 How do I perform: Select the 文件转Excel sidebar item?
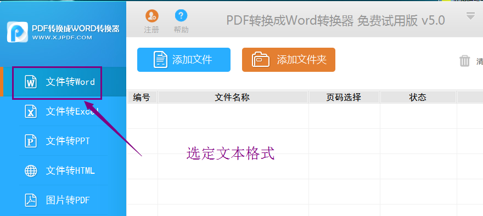tap(63, 111)
